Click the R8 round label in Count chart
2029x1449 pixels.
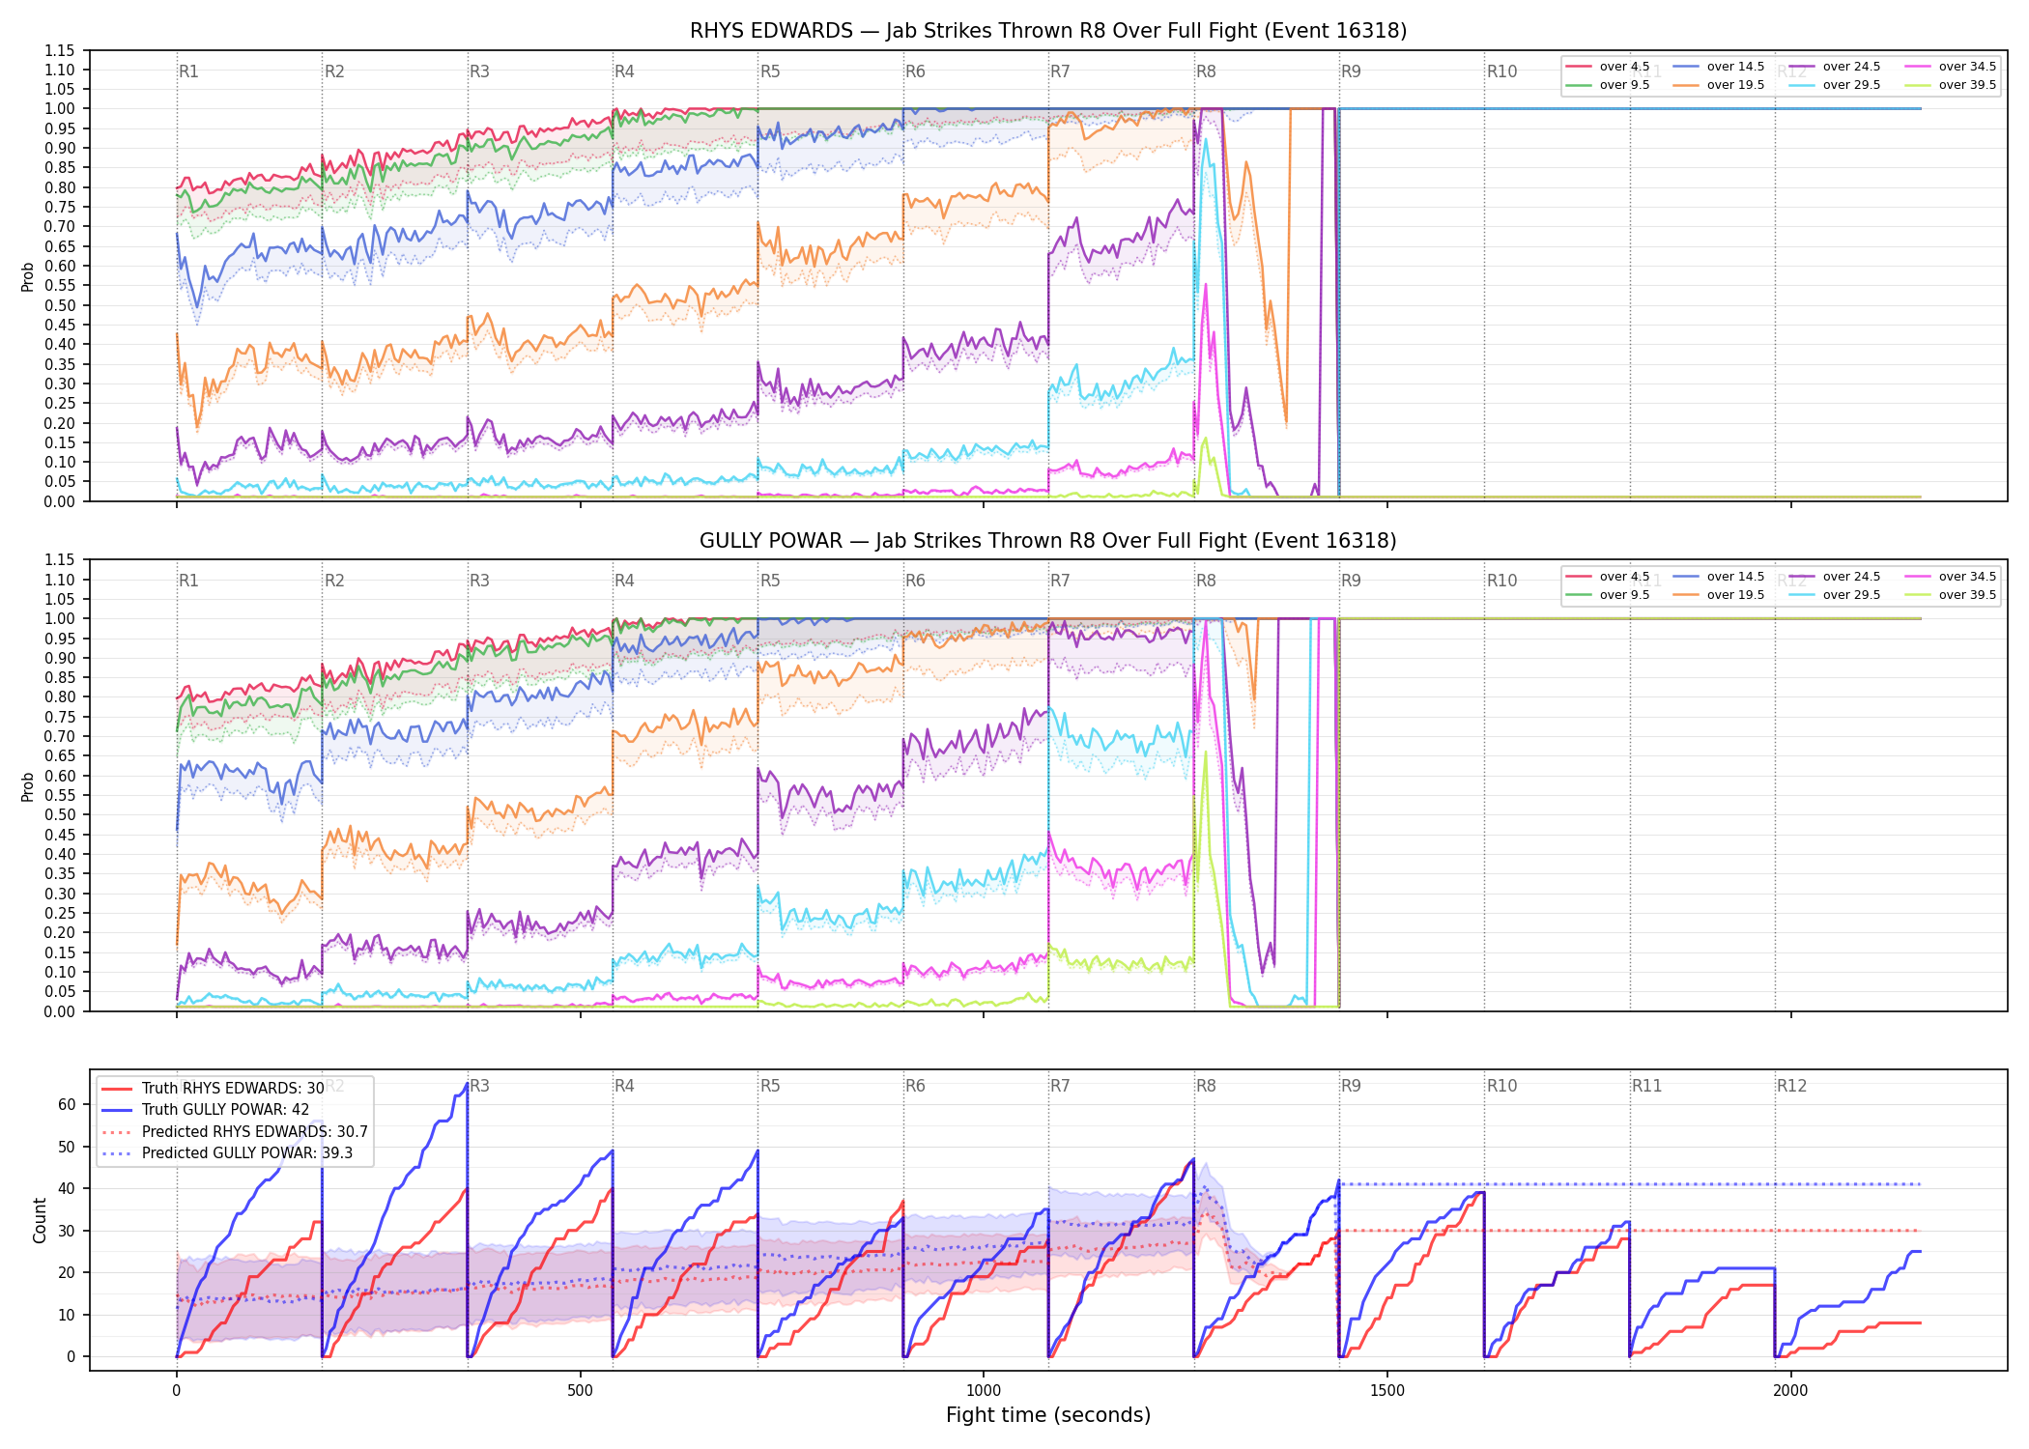[1206, 1086]
